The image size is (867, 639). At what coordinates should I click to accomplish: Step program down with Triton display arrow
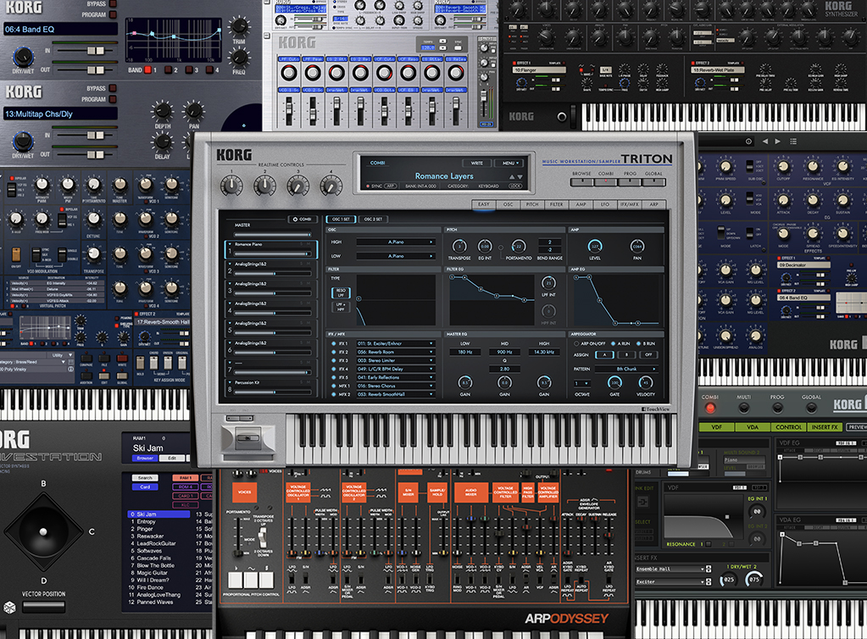pyautogui.click(x=520, y=177)
